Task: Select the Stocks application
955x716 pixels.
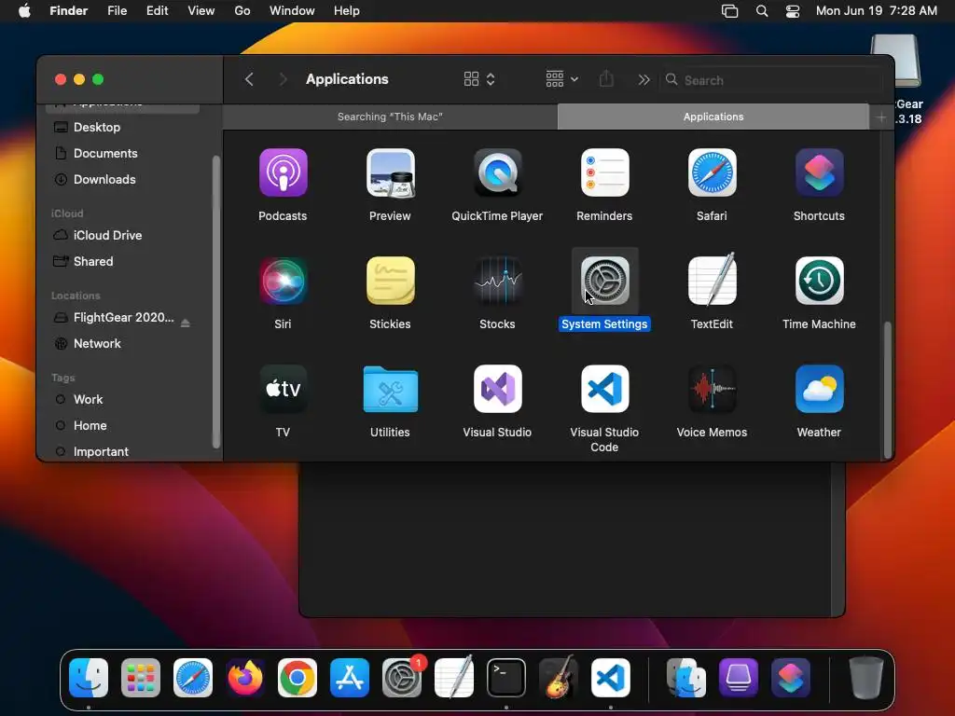Action: click(497, 281)
